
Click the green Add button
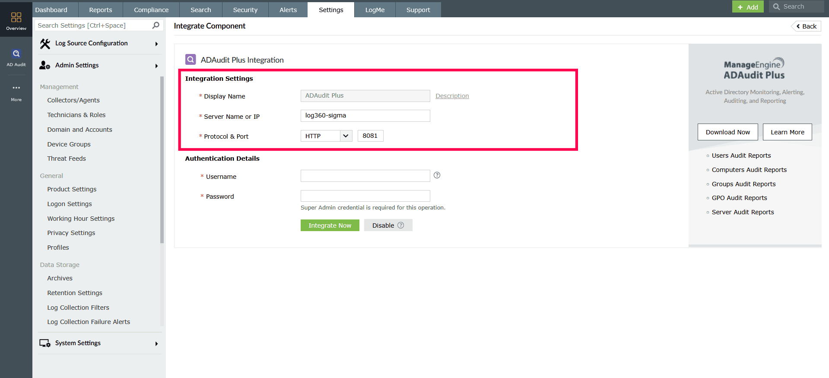click(748, 7)
